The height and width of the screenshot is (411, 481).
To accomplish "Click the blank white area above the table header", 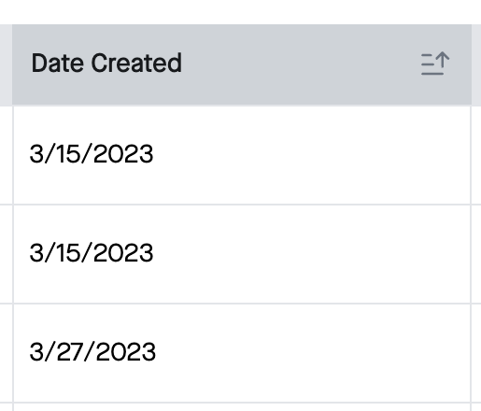I will [240, 12].
